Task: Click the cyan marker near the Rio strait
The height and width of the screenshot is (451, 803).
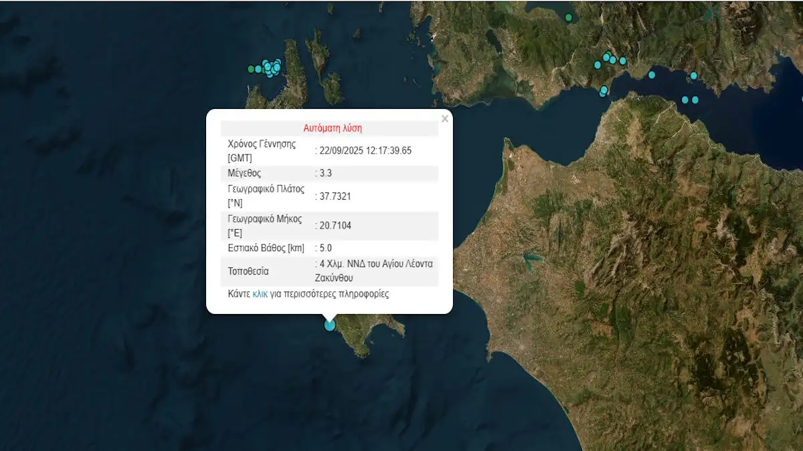Action: coord(604,90)
